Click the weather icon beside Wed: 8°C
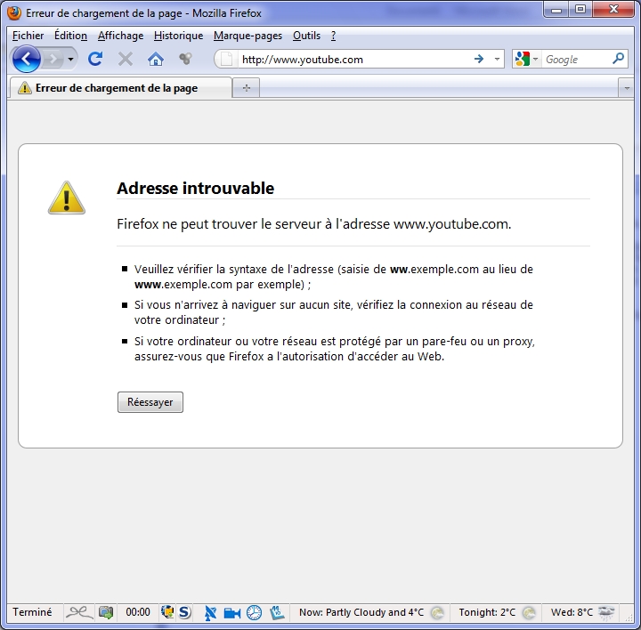 (x=606, y=612)
